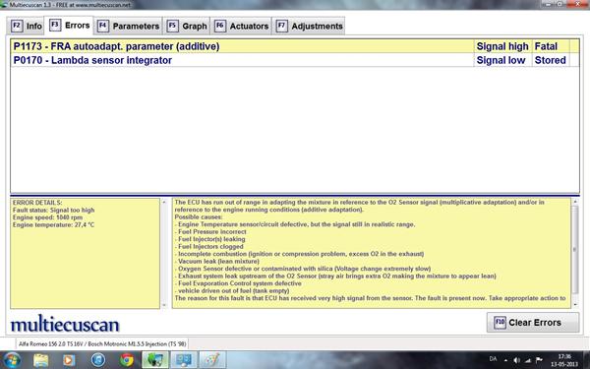Open the Paint taskbar icon
Viewport: 590px width, 369px height.
point(212,360)
